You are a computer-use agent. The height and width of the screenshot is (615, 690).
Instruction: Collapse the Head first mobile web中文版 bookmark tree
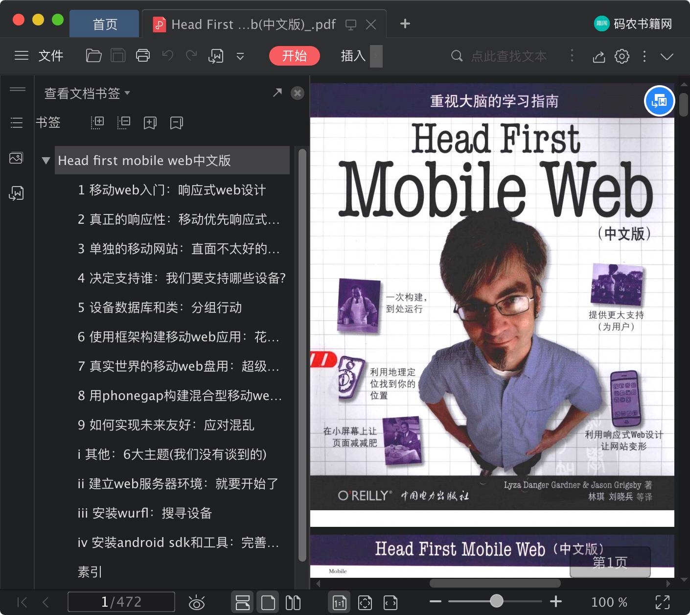pyautogui.click(x=46, y=160)
